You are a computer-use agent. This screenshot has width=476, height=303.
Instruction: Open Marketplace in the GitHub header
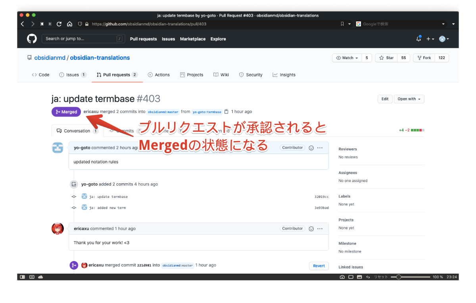pyautogui.click(x=193, y=39)
